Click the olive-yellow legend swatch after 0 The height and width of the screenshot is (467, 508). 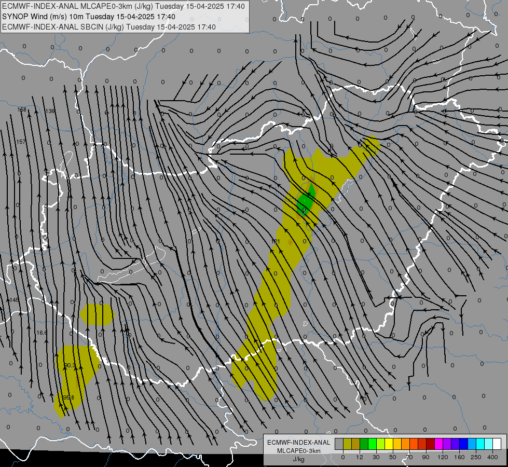[347, 444]
